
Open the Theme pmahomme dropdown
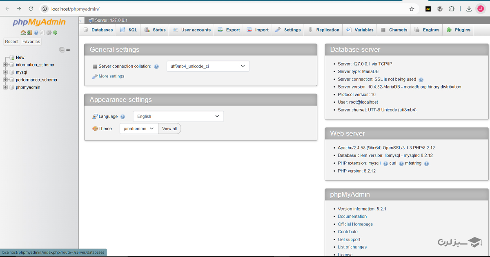click(138, 128)
